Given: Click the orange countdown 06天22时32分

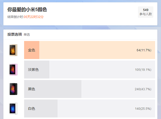Looking at the screenshot, I should [34, 17].
